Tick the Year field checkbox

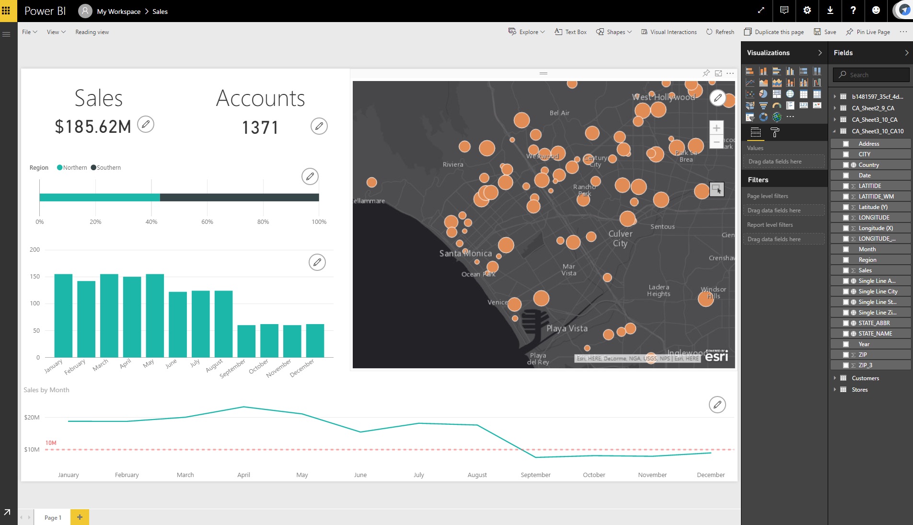tap(846, 344)
